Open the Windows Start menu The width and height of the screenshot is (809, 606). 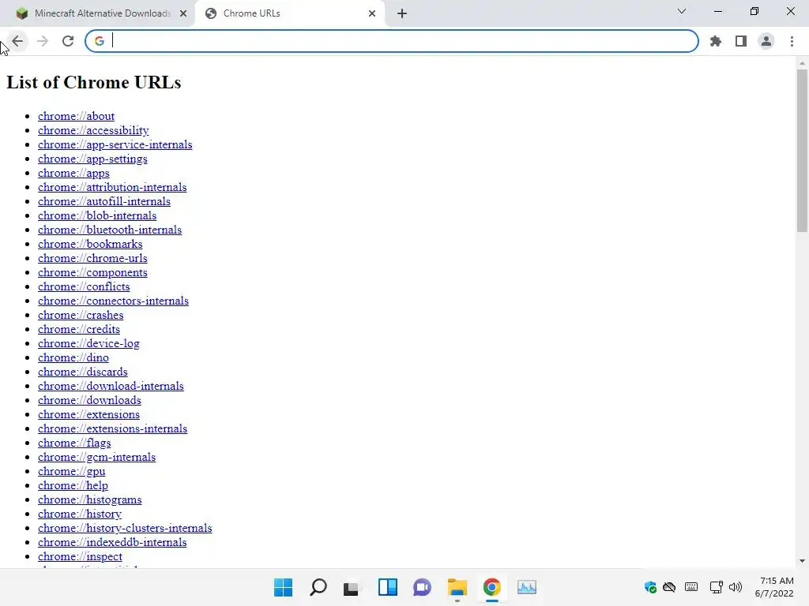284,587
